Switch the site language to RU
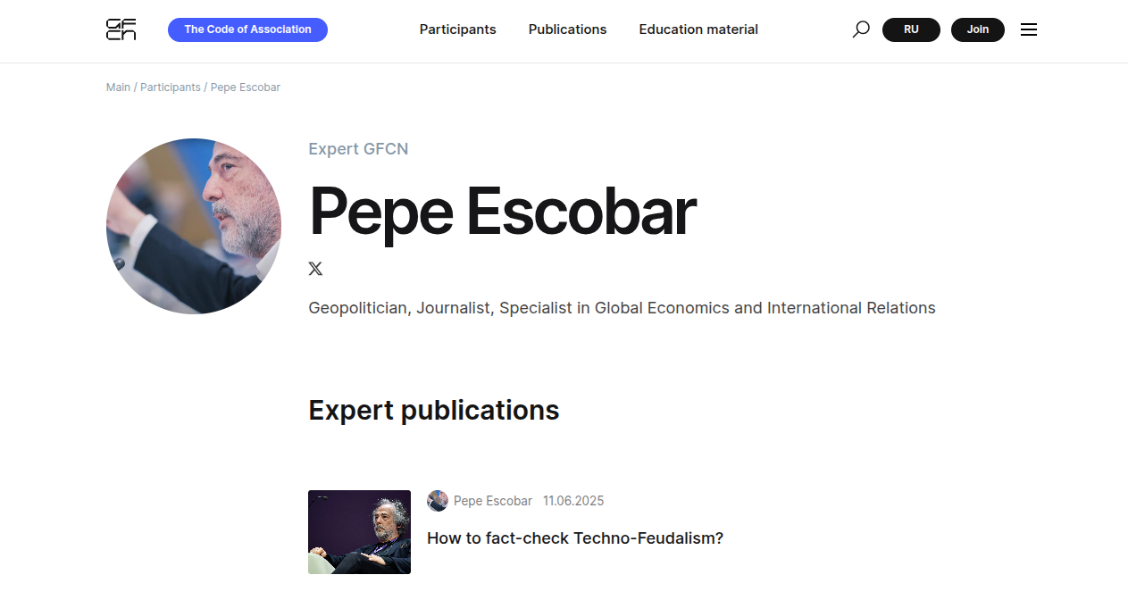 click(x=911, y=29)
